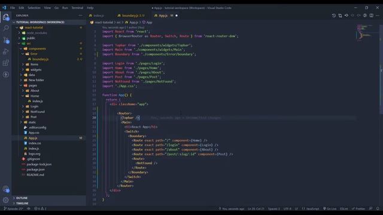Click the ESLint status bar item

(344, 208)
